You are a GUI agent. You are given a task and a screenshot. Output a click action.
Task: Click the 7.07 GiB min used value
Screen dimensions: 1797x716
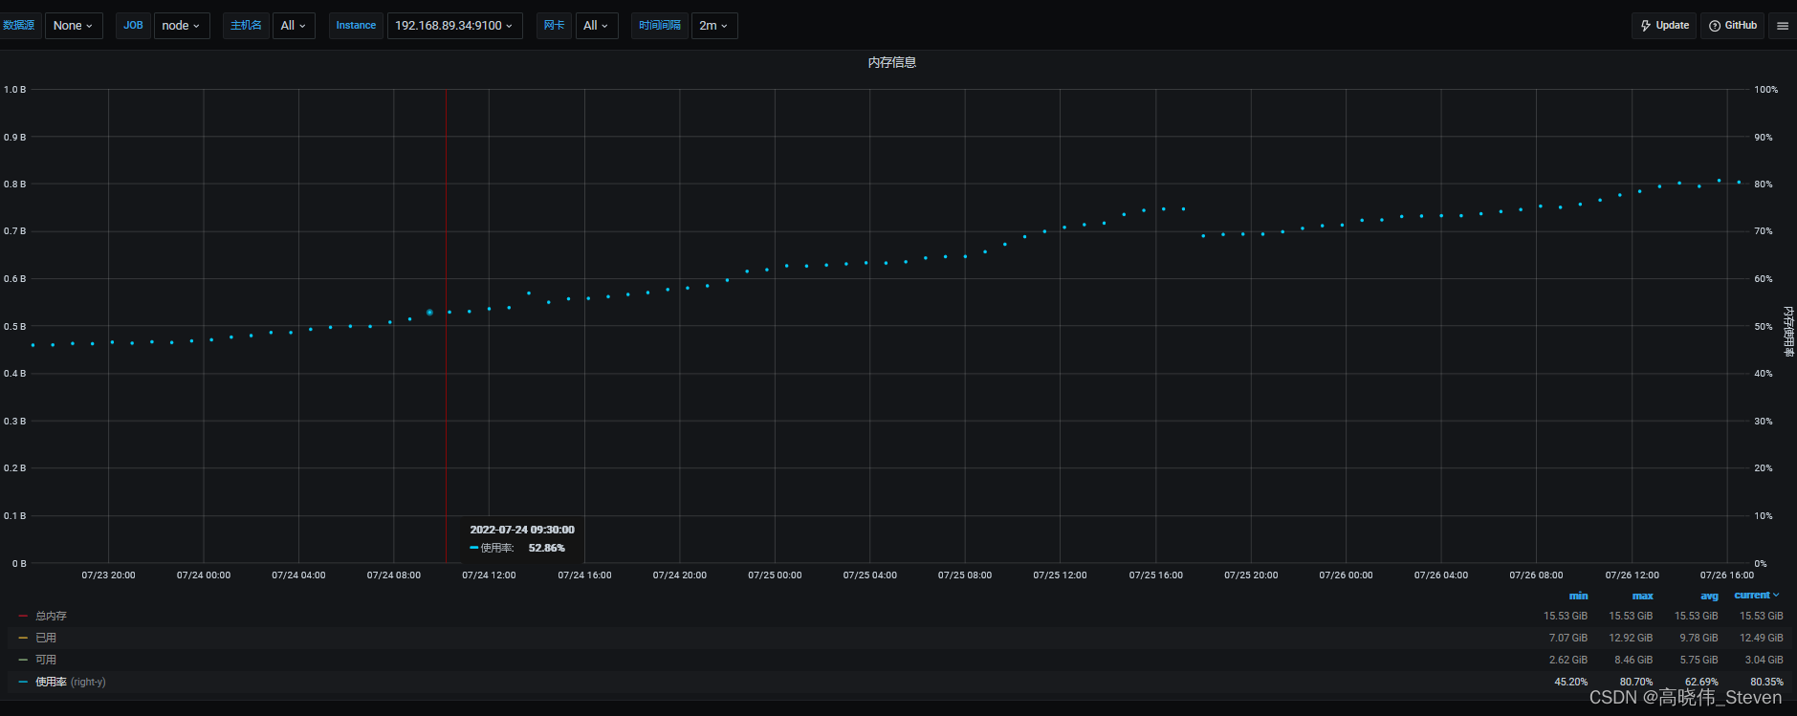(1568, 638)
